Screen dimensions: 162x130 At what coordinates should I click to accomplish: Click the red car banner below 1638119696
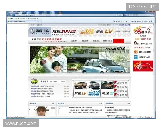143,66
